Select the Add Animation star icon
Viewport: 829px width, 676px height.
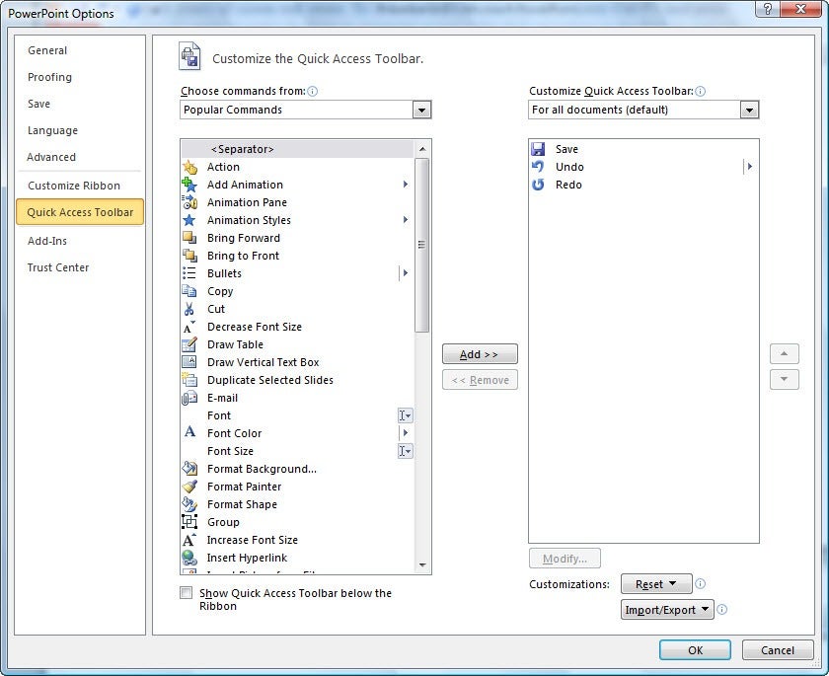[189, 185]
